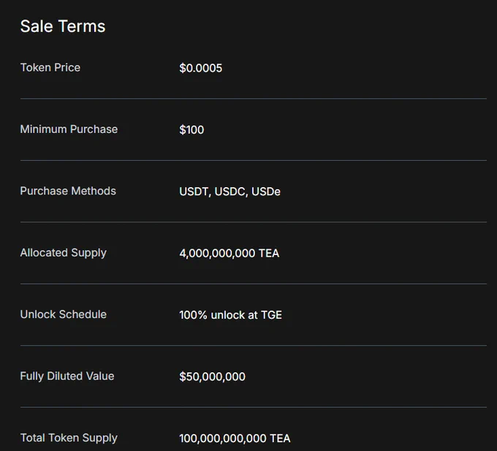Select the Allocated Supply label
Screen dimensions: 497x451
(64, 253)
